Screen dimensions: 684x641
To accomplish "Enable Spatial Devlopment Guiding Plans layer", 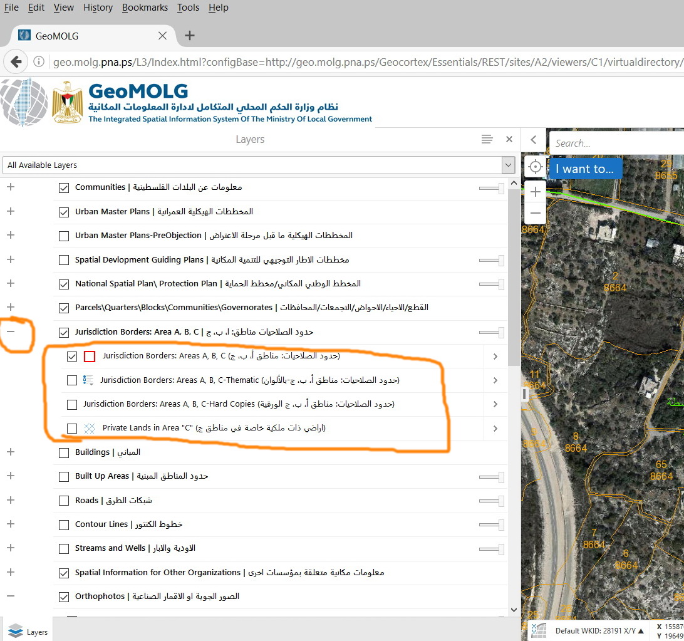I will tap(64, 260).
